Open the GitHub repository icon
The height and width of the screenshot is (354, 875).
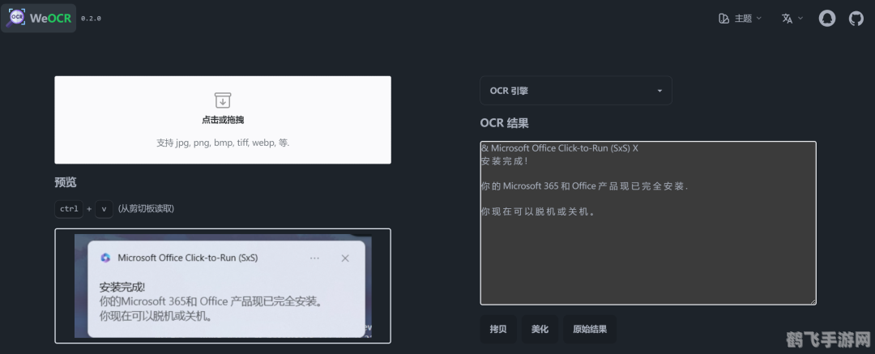pos(856,19)
